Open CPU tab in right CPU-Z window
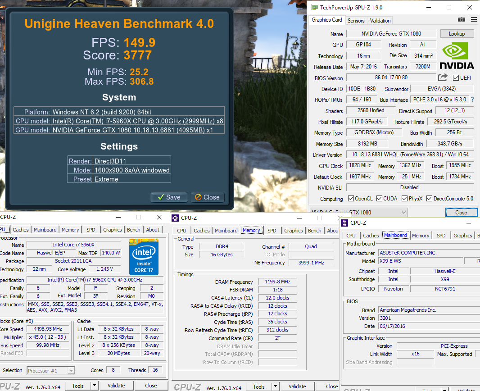 pos(351,236)
